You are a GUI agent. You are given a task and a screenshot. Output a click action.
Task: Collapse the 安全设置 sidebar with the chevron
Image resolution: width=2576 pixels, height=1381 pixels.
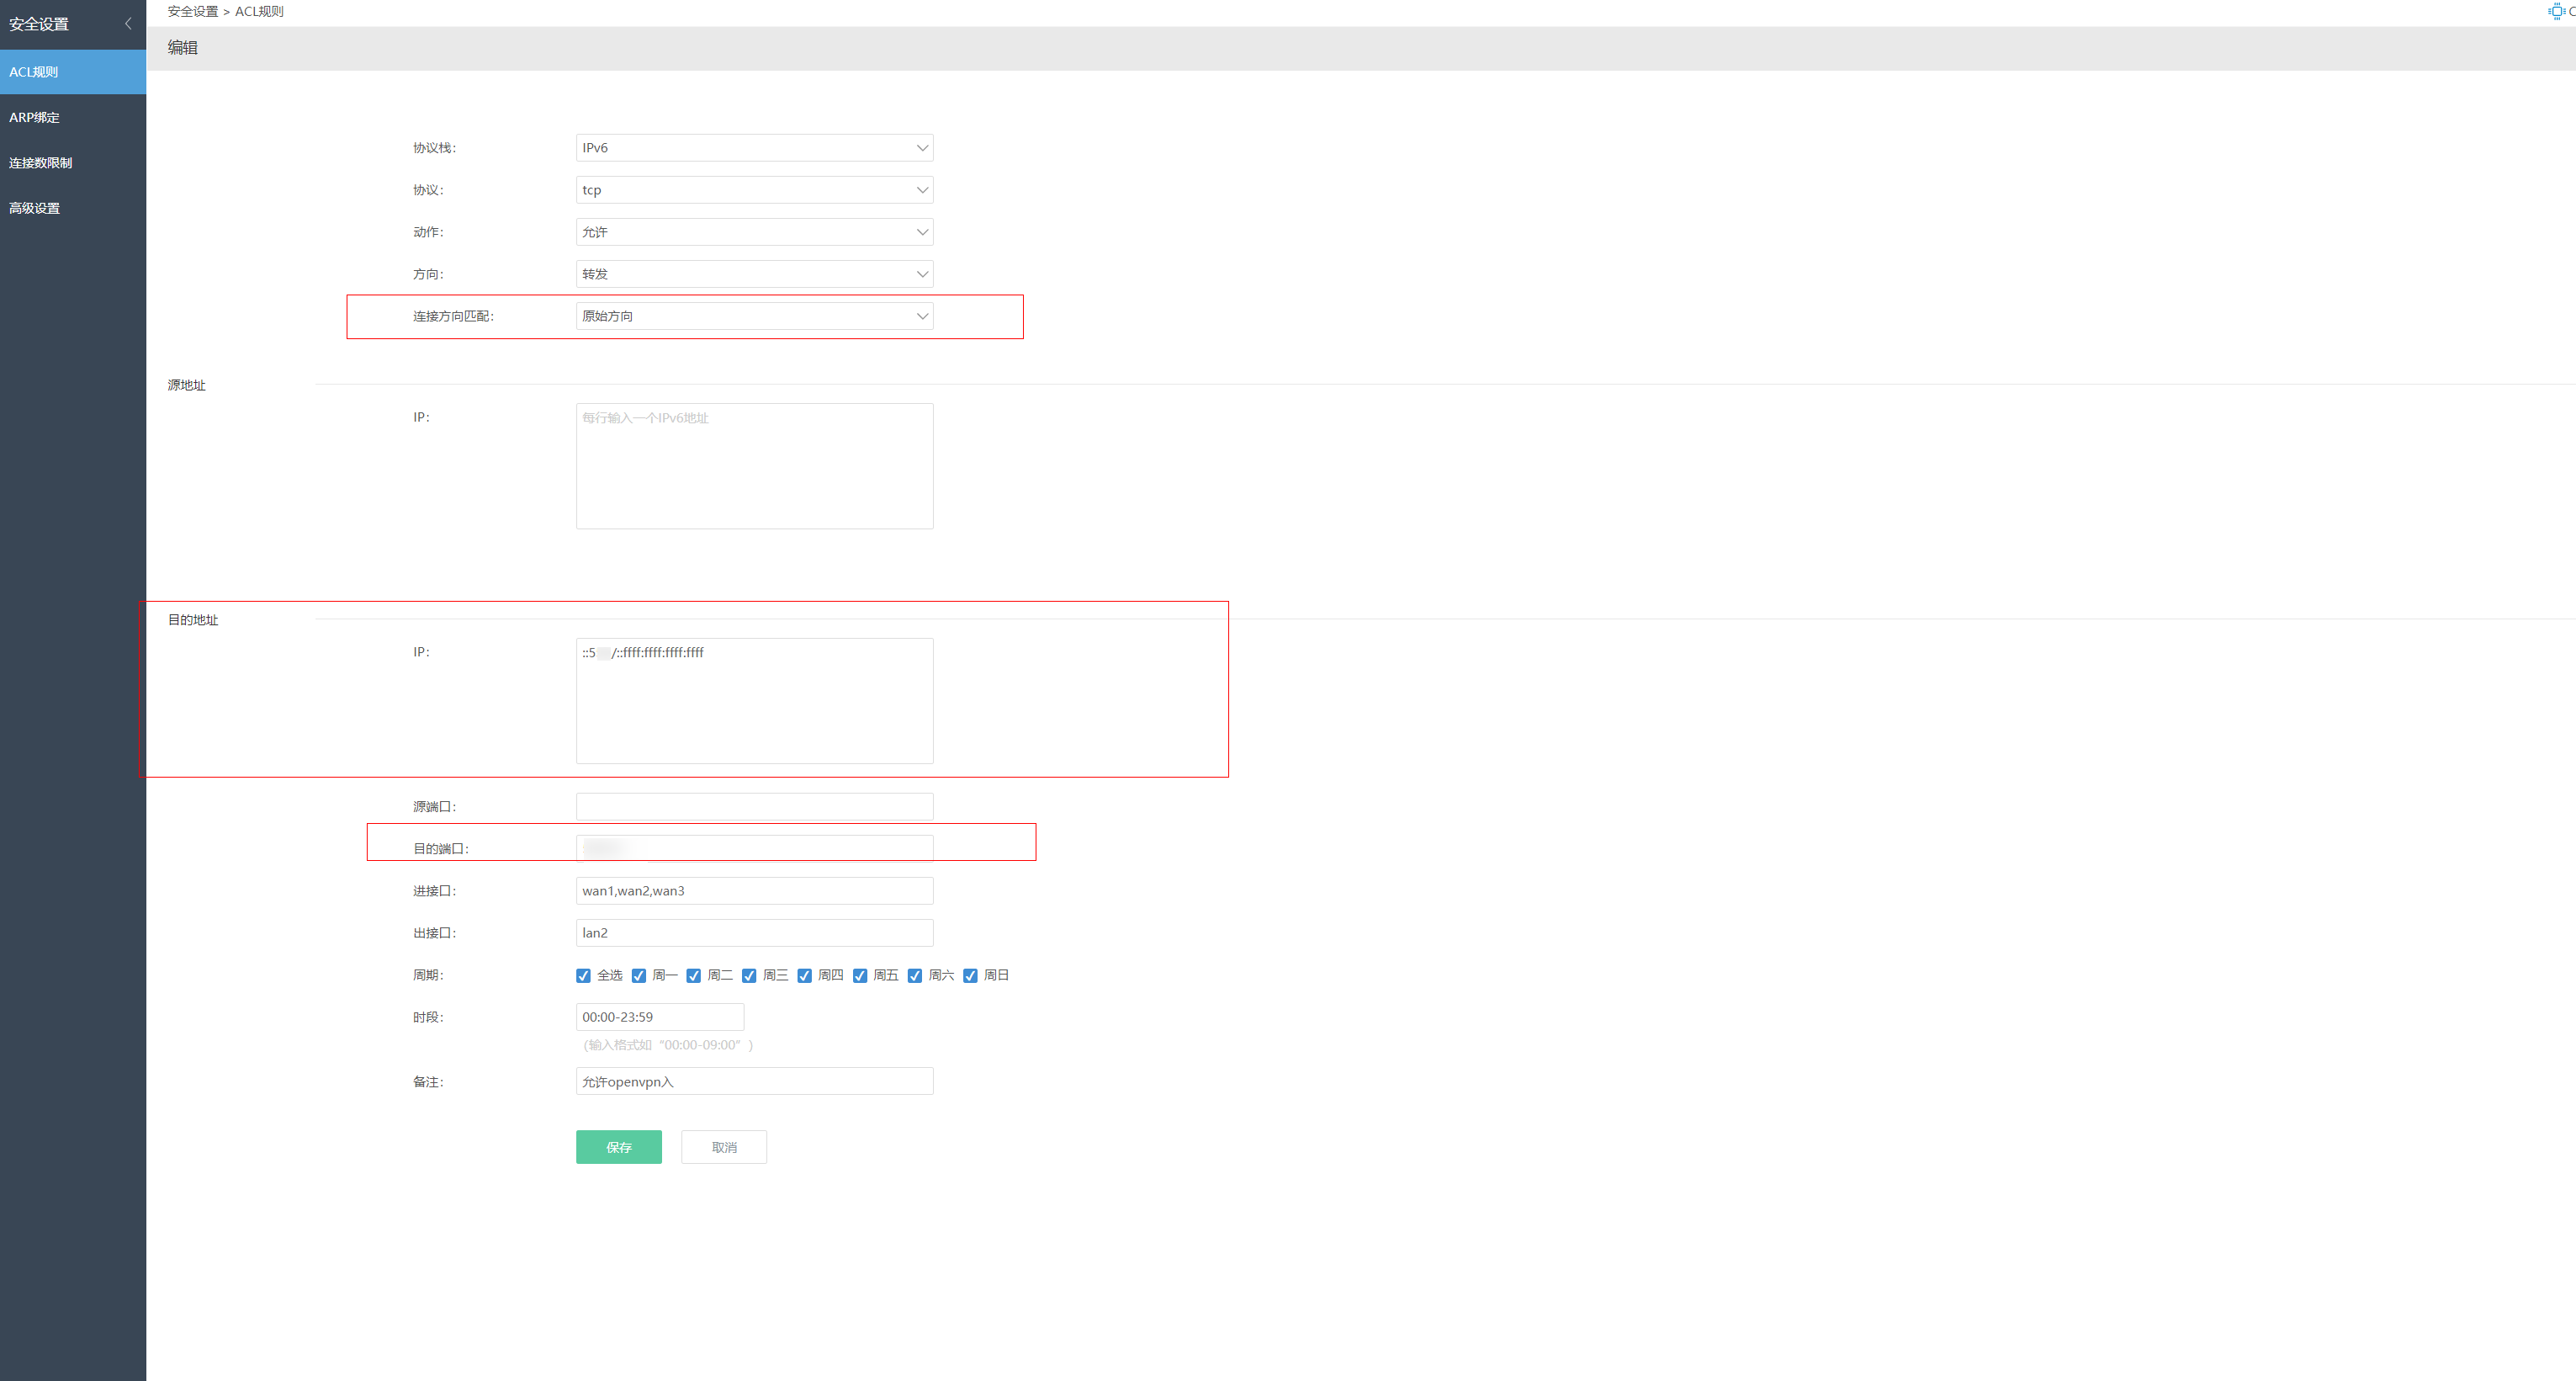click(128, 23)
